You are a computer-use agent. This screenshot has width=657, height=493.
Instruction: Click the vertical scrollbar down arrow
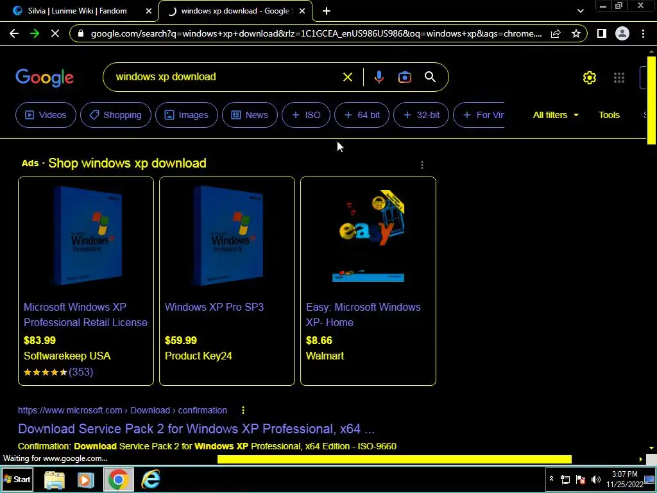point(652,448)
